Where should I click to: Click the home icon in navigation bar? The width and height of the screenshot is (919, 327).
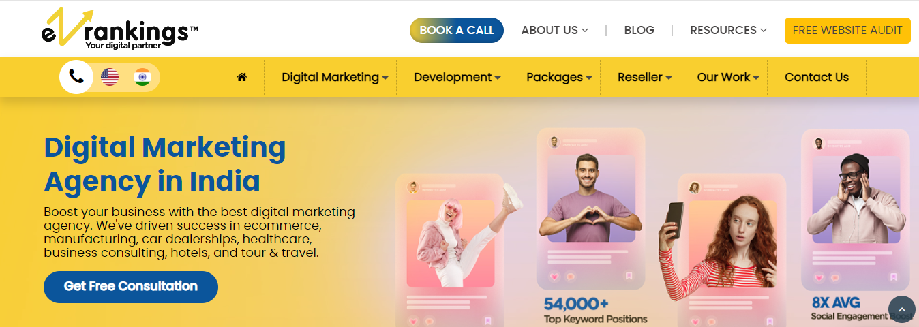point(241,77)
